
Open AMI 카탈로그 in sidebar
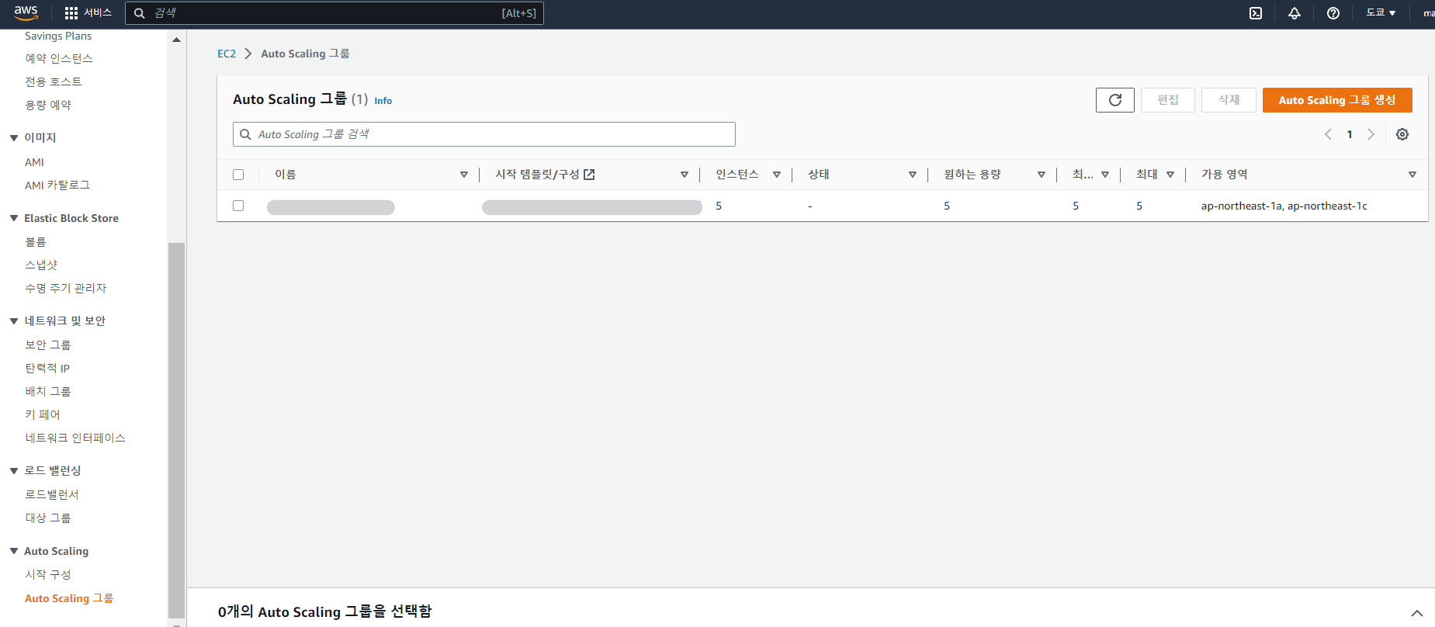(x=57, y=185)
